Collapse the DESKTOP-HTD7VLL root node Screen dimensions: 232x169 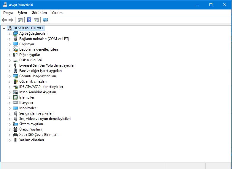click(x=4, y=28)
